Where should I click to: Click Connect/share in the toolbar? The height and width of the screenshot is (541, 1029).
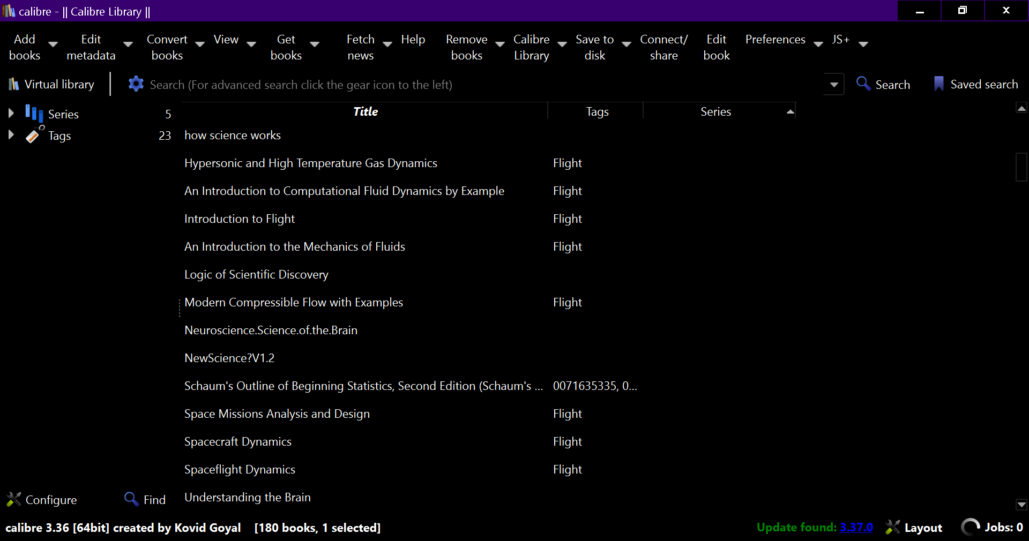coord(664,47)
